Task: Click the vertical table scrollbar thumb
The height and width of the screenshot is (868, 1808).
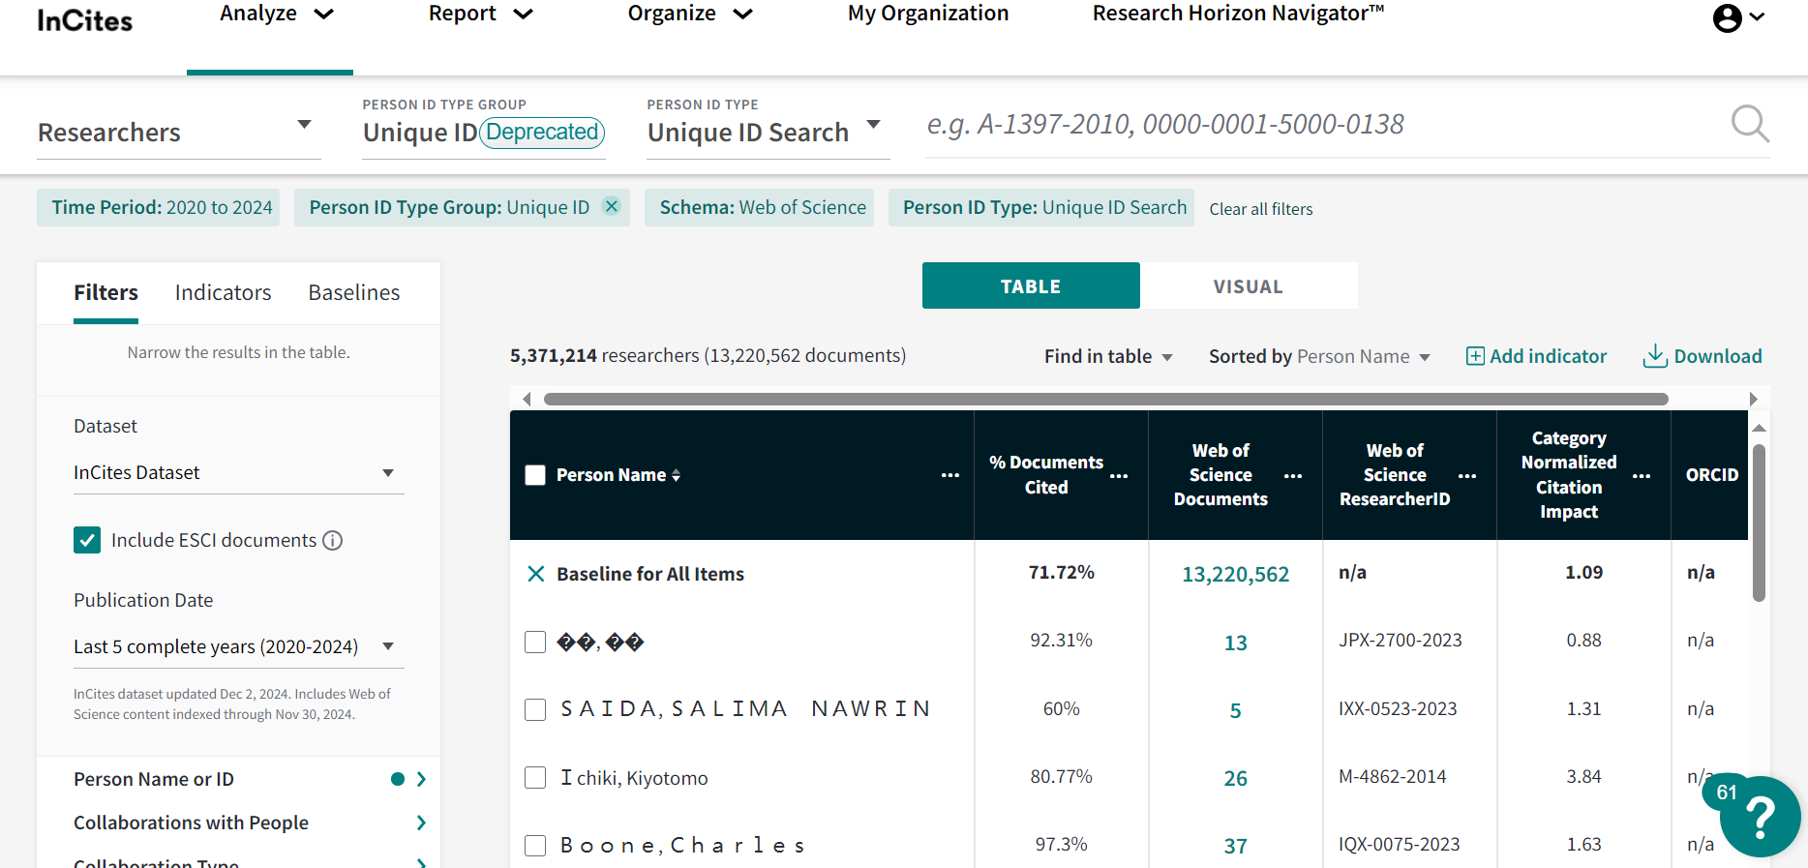Action: 1759,523
